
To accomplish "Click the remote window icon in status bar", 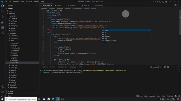I will [x=2, y=96].
